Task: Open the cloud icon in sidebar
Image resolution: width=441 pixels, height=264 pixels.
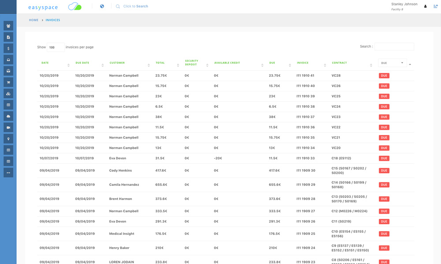Action: pyautogui.click(x=8, y=116)
